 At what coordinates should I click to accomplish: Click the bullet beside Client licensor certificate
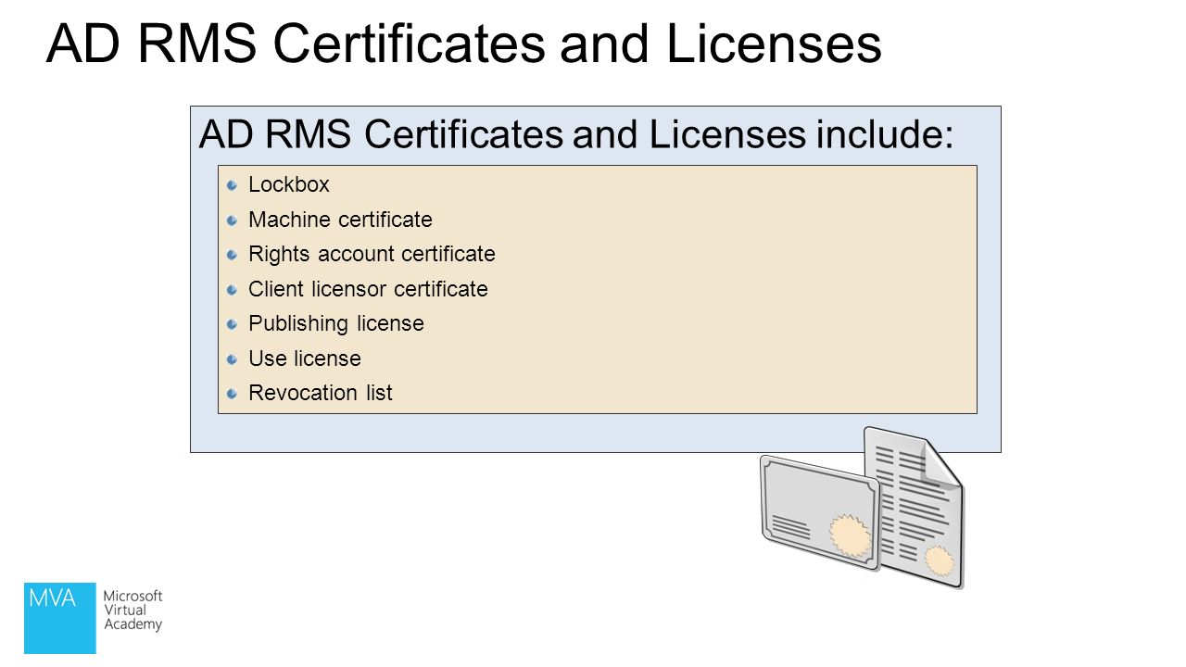(x=233, y=289)
